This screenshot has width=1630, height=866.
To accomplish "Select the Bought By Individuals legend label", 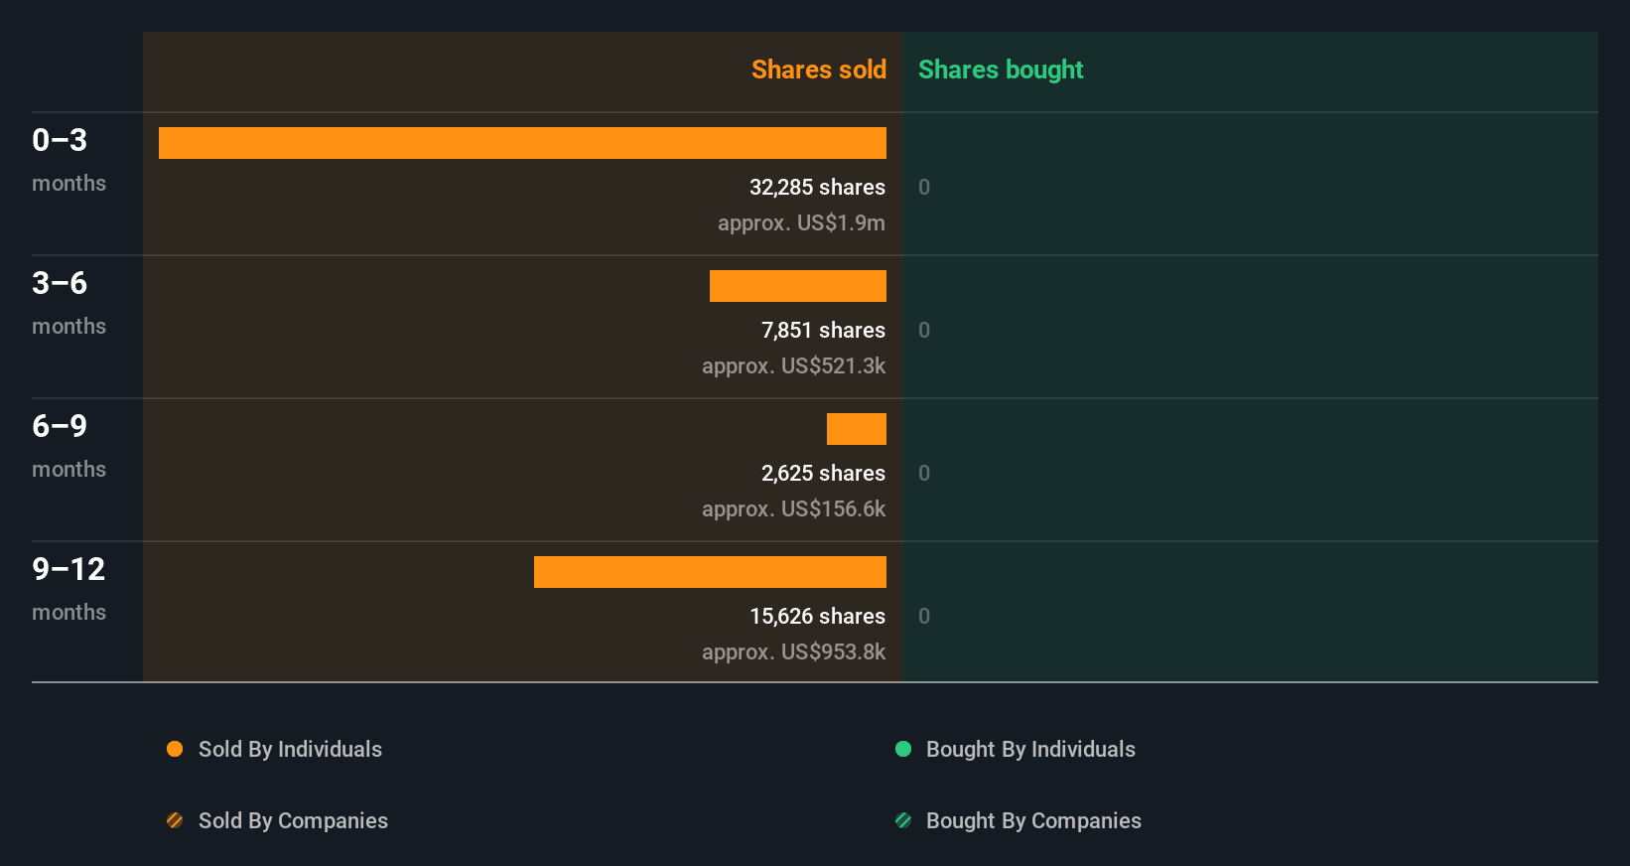I will pos(1030,749).
